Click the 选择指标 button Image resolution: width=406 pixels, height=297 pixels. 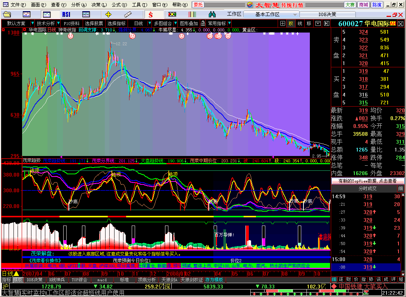point(116,24)
